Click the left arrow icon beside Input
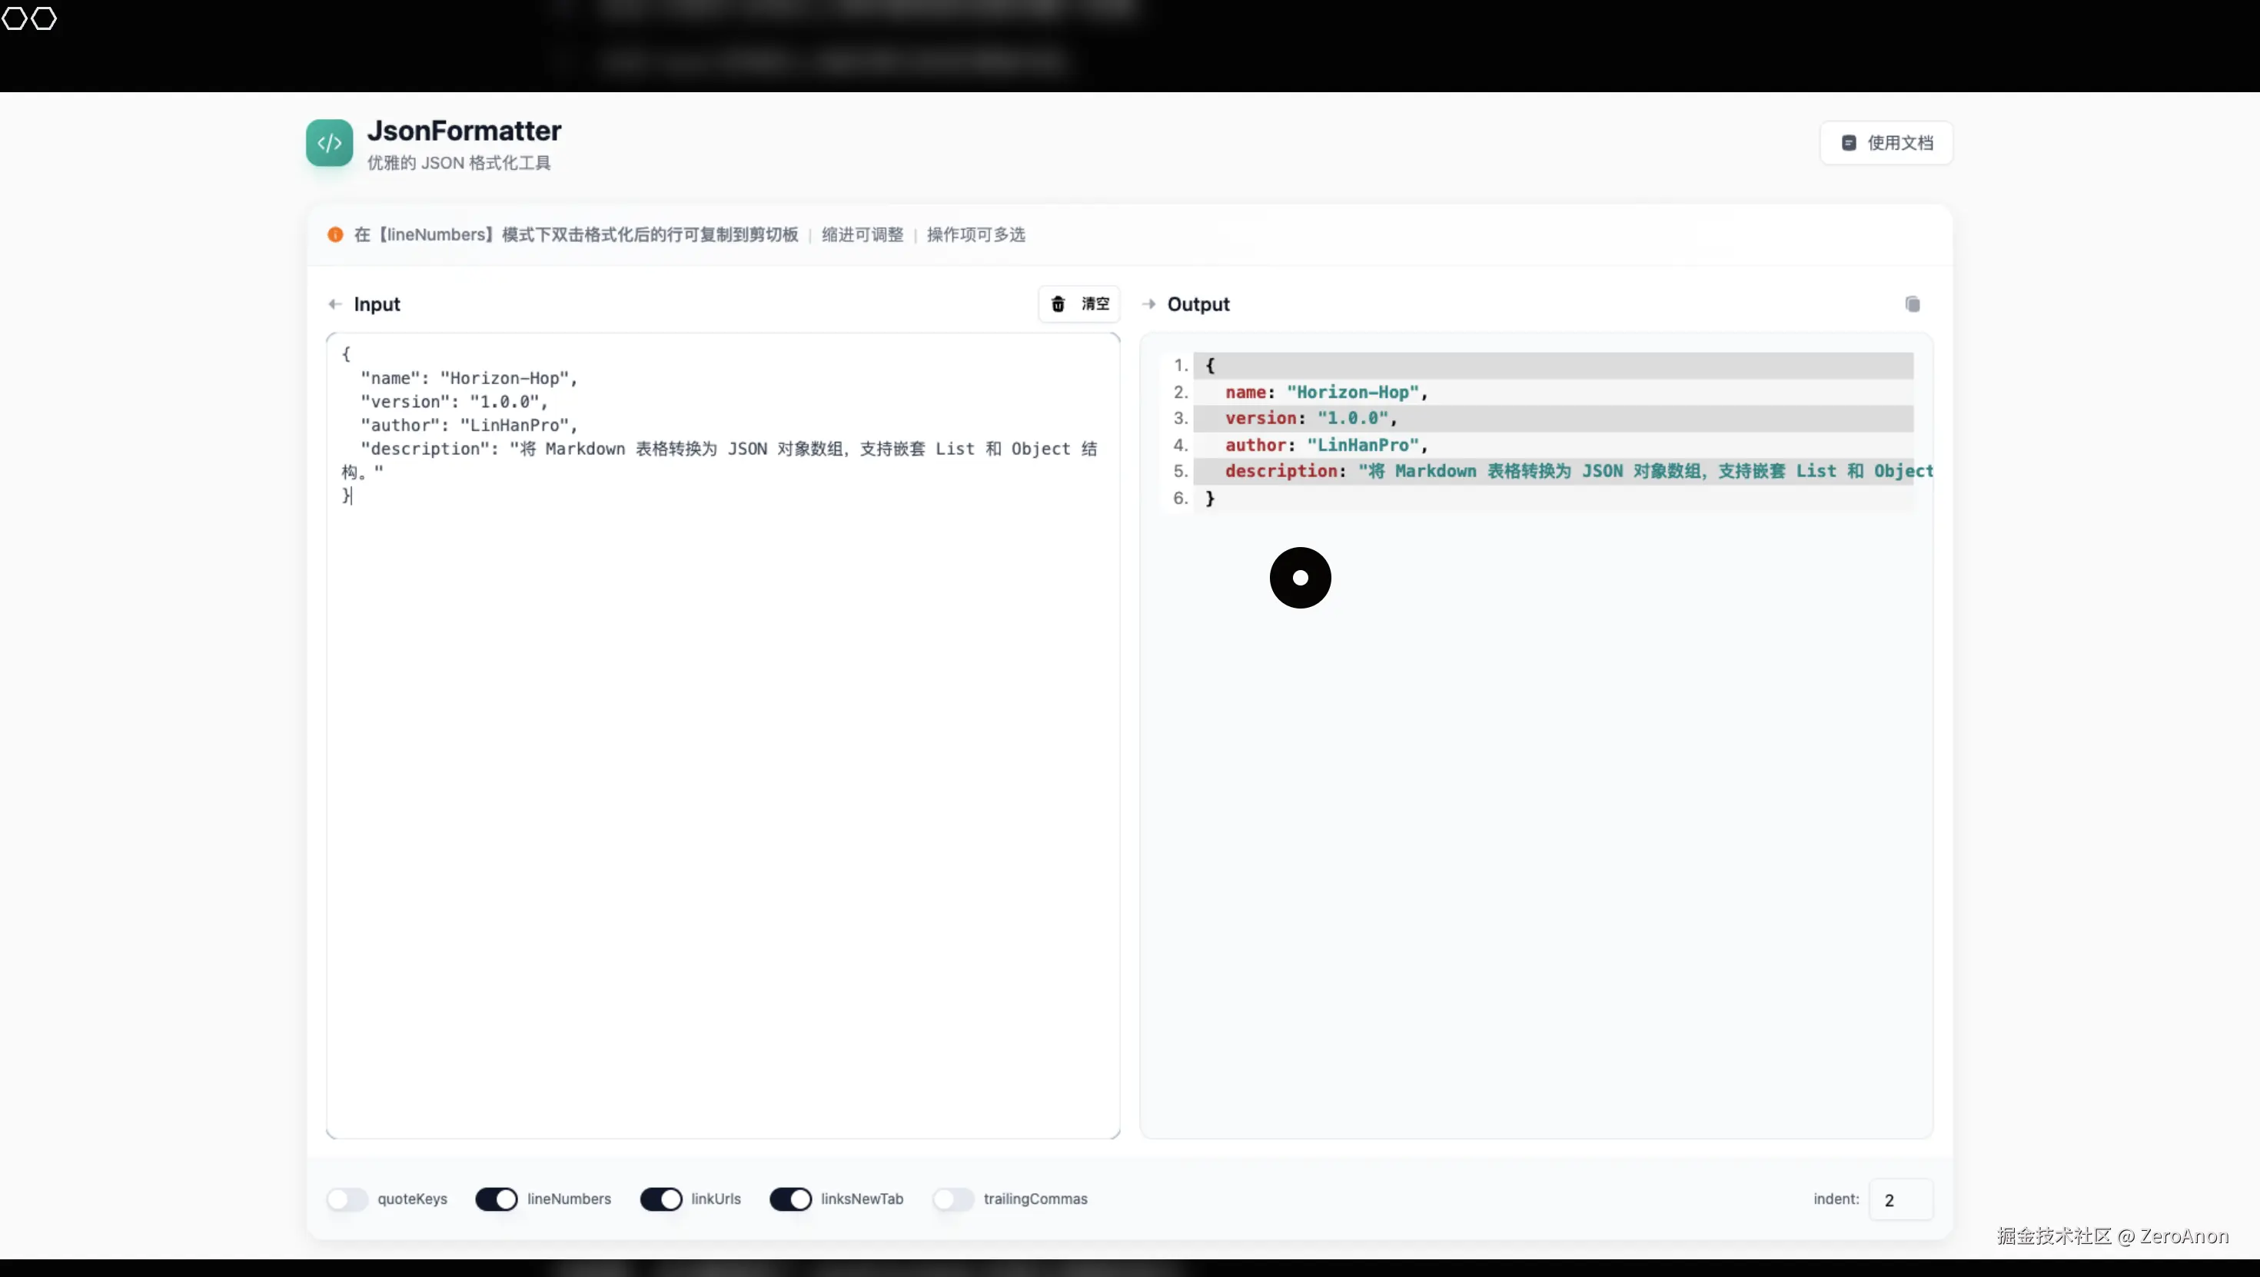The image size is (2260, 1277). (x=334, y=304)
